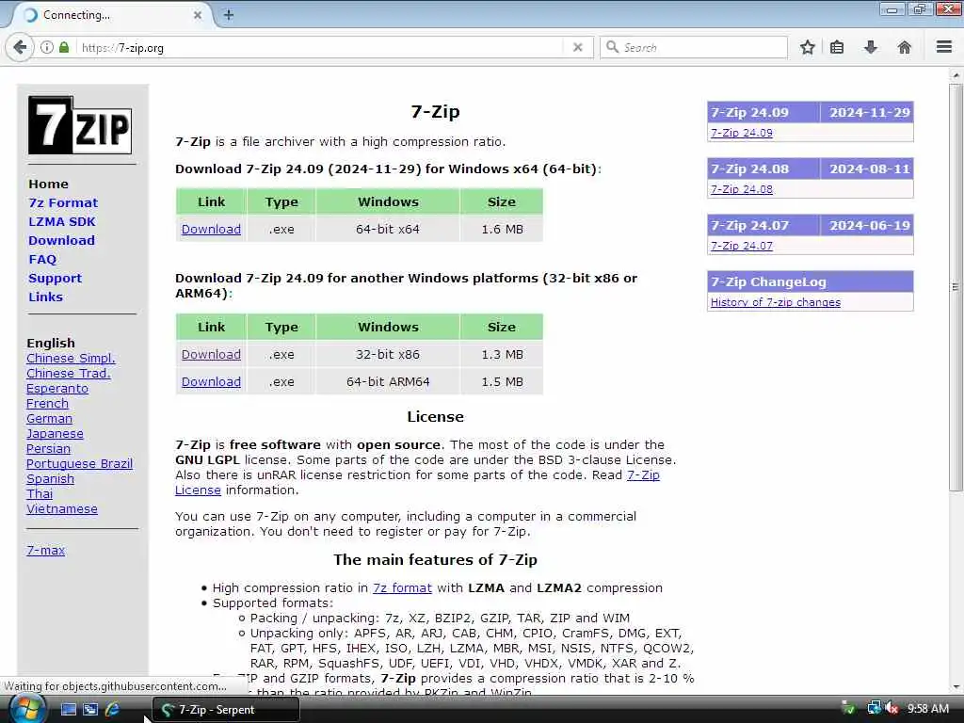The height and width of the screenshot is (723, 964).
Task: Download the 64-bit x64 .exe installer
Action: pyautogui.click(x=211, y=230)
